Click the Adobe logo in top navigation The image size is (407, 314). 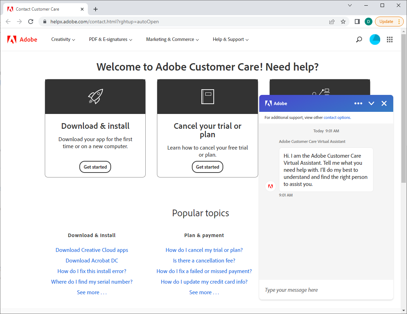(22, 39)
